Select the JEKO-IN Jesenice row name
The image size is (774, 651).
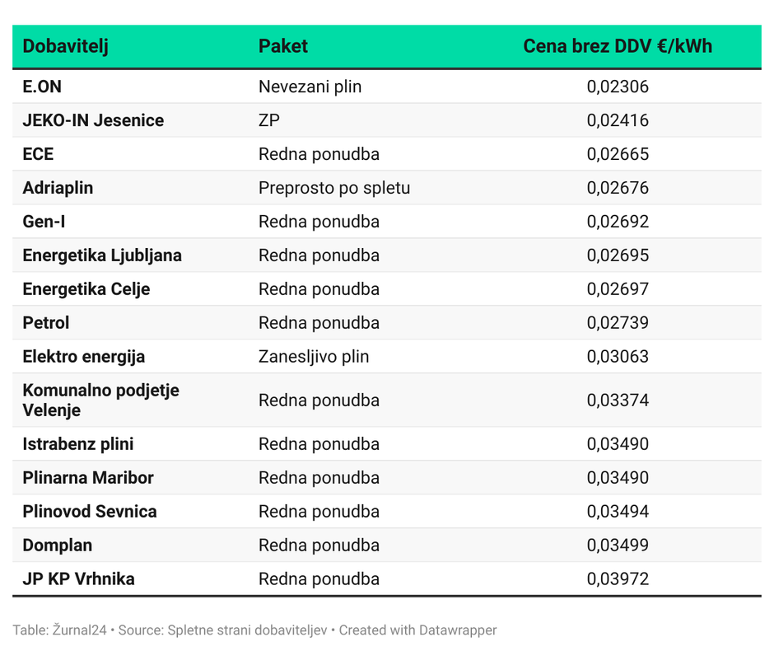pos(93,120)
